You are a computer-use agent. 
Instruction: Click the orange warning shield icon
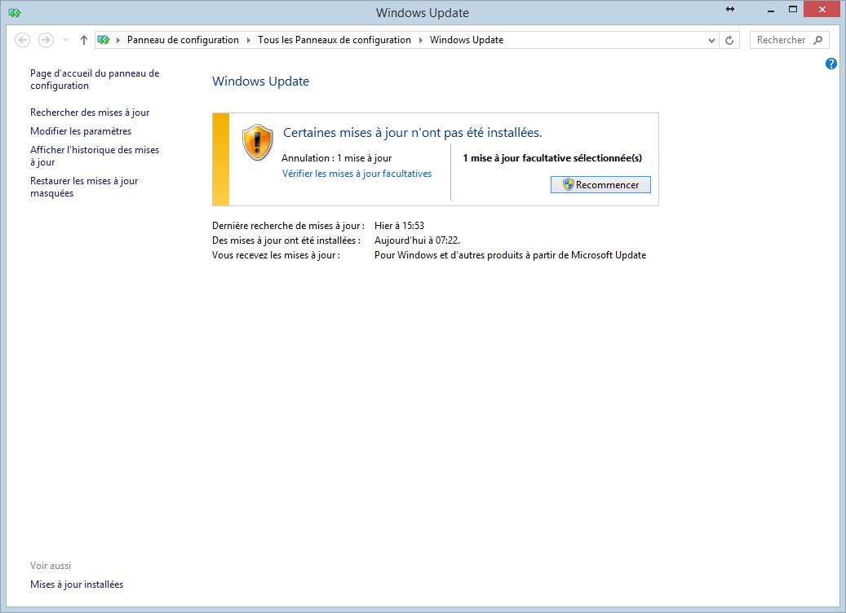pyautogui.click(x=257, y=142)
